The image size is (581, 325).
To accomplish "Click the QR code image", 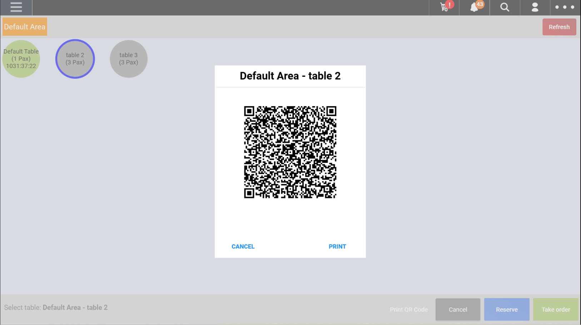I will 290,152.
